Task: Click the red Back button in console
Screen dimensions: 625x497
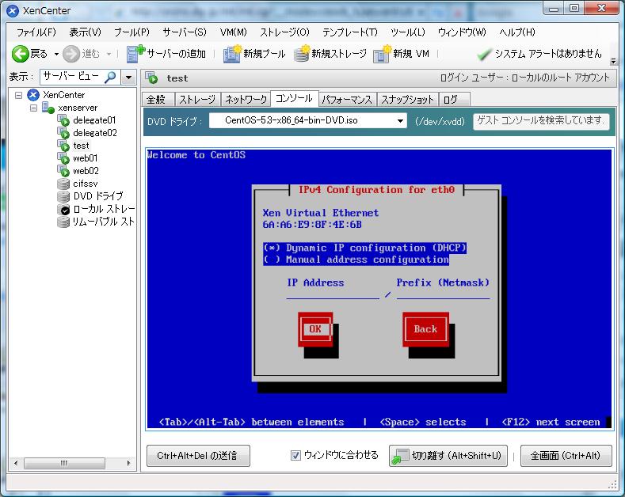Action: [425, 329]
